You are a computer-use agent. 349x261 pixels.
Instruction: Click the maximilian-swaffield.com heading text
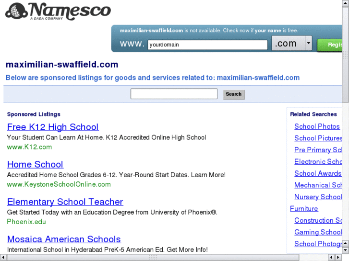pyautogui.click(x=62, y=65)
